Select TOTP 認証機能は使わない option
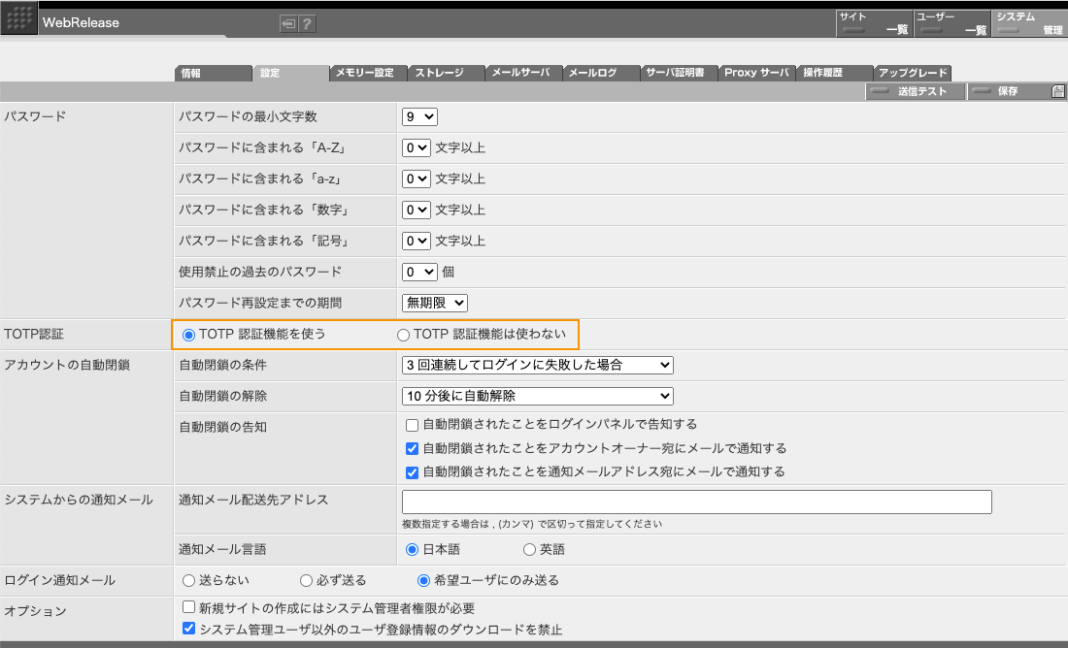 point(401,334)
